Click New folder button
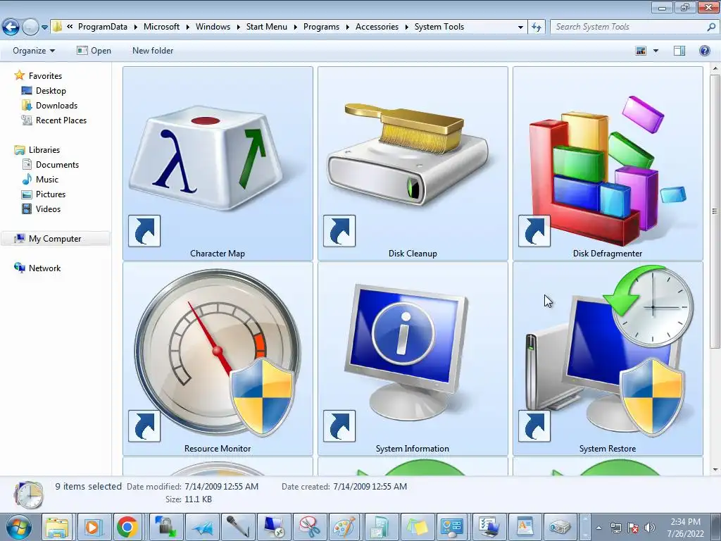This screenshot has height=541, width=721. 153,51
